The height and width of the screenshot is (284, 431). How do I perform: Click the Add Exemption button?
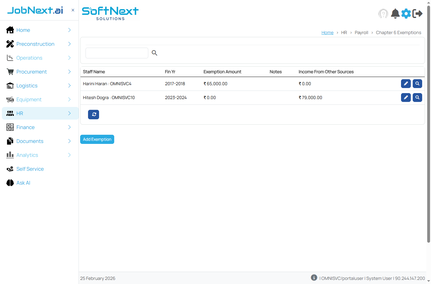pyautogui.click(x=97, y=139)
